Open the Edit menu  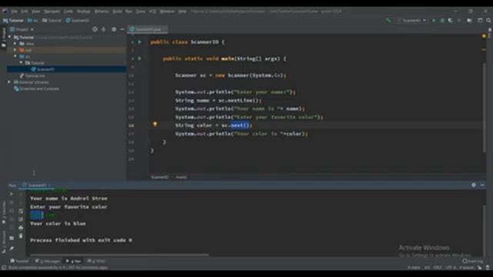pos(25,12)
